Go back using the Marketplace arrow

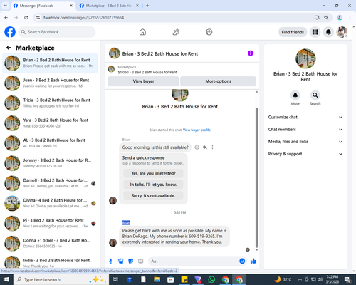coord(9,48)
